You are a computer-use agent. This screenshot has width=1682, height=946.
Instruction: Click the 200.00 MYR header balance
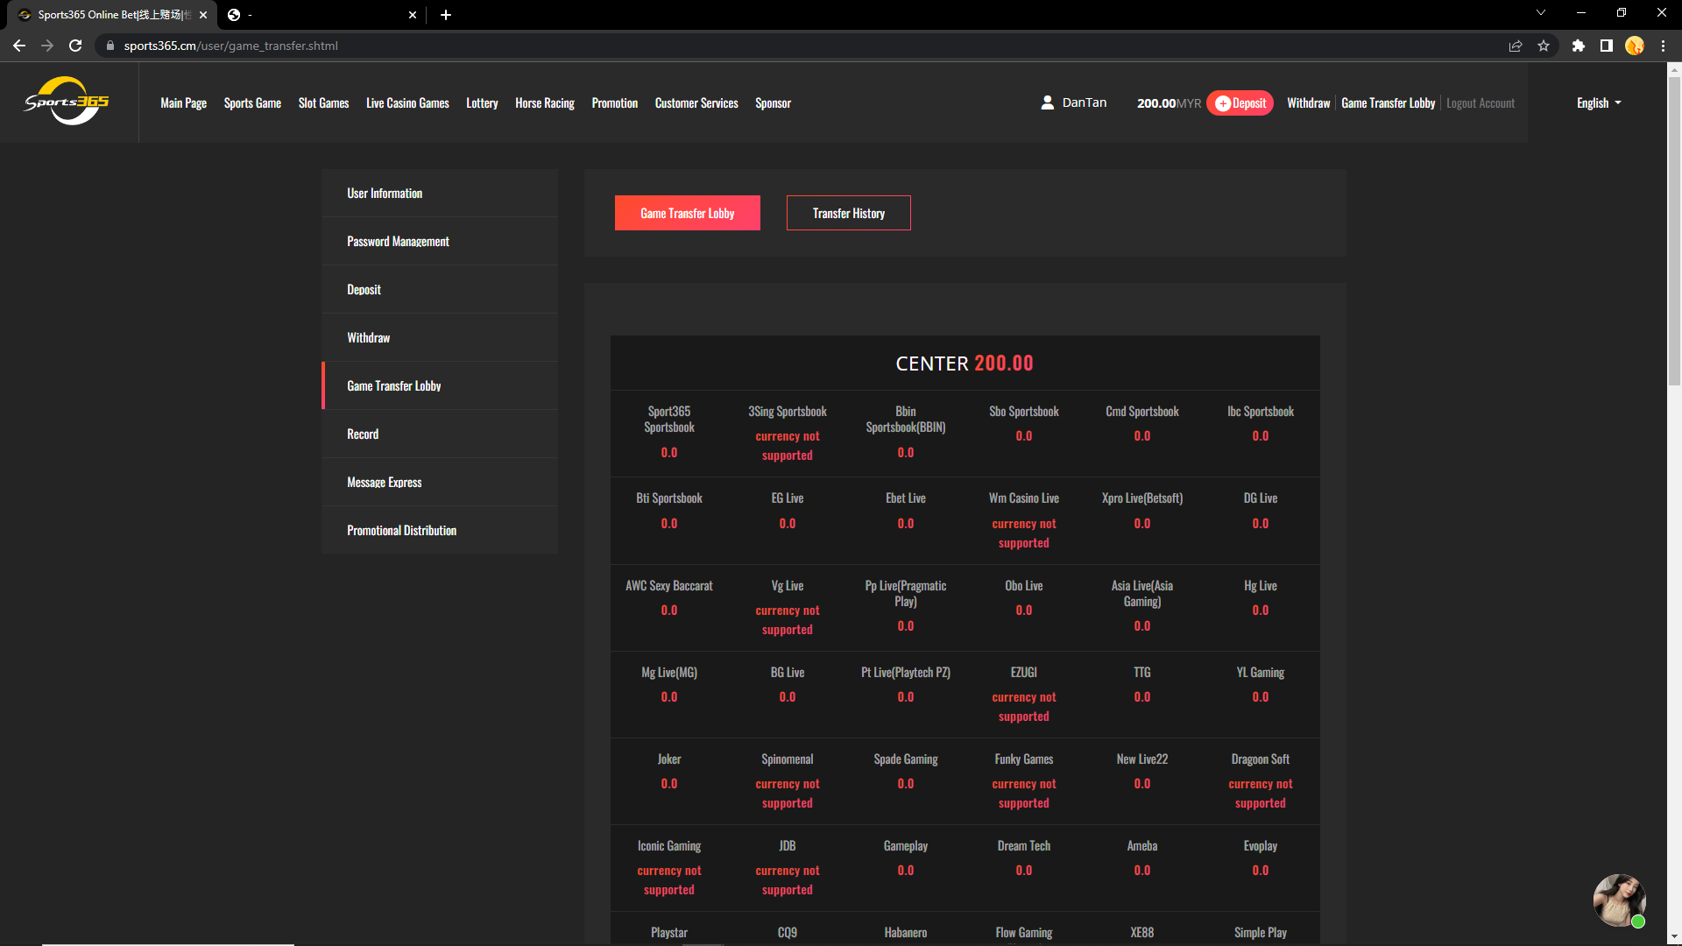click(1169, 102)
